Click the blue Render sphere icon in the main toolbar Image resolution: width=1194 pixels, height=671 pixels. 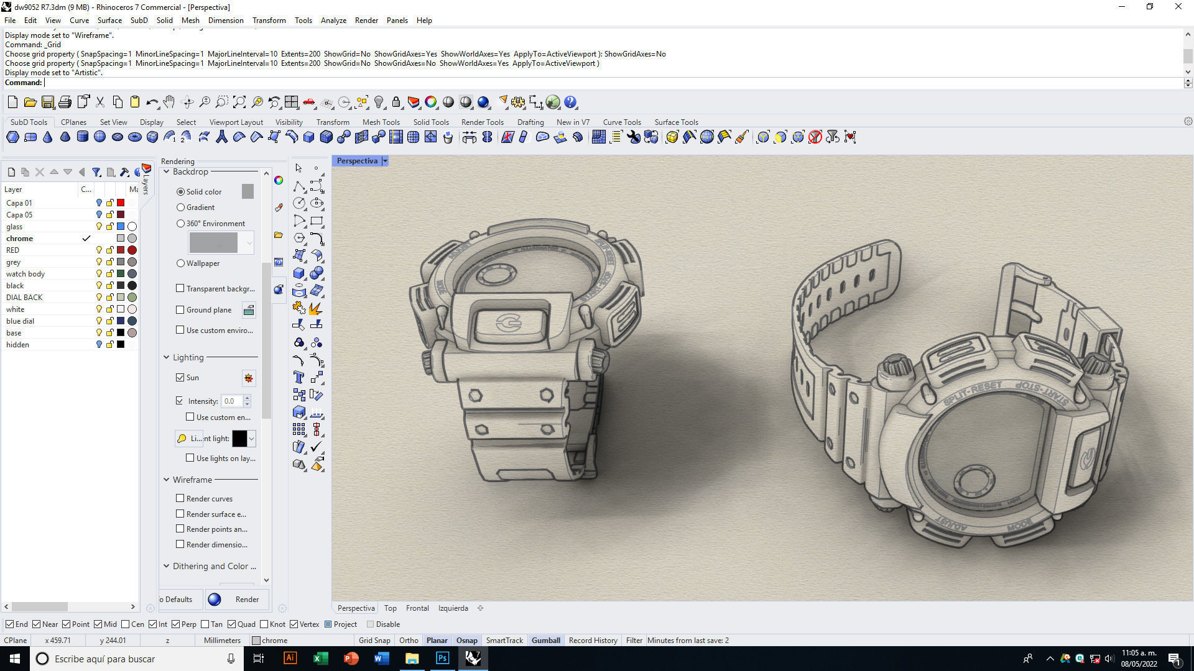(483, 103)
